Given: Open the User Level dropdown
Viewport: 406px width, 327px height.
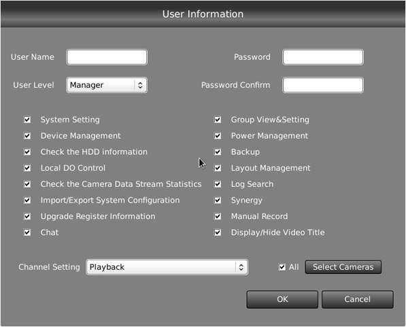Looking at the screenshot, I should pos(107,85).
